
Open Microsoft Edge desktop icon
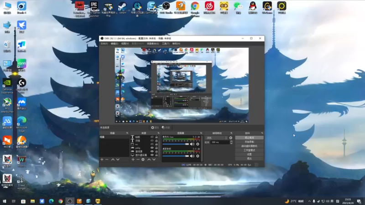(21, 124)
